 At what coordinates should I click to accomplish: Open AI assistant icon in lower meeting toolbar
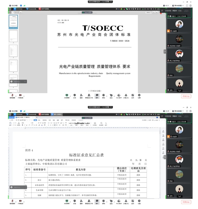[119, 201]
